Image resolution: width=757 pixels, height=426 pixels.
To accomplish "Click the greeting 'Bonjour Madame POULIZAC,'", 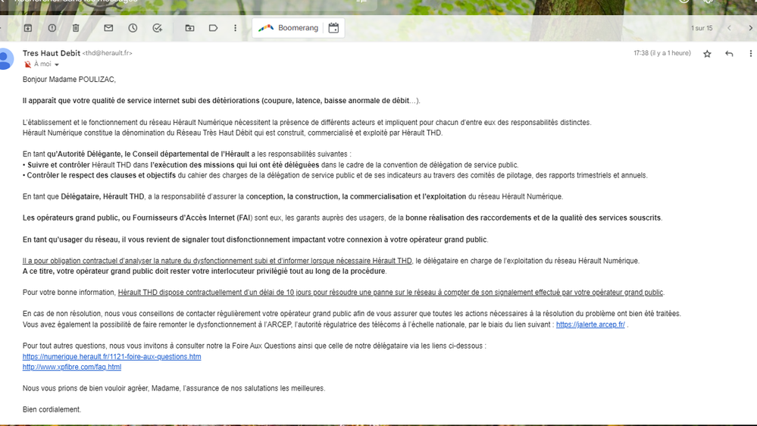I will 69,79.
